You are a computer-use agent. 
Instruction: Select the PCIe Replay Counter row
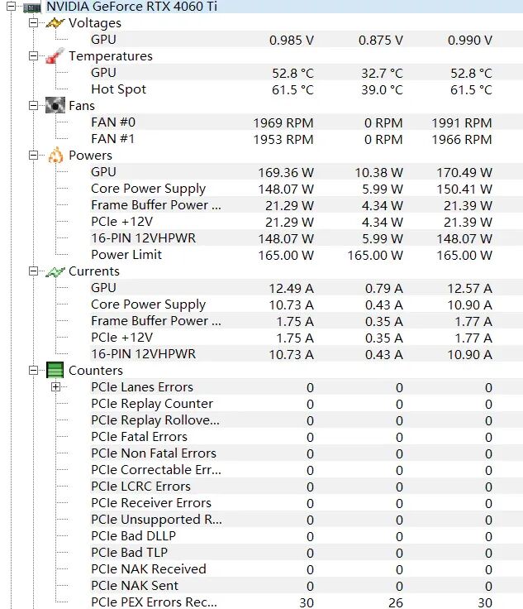[x=307, y=404]
